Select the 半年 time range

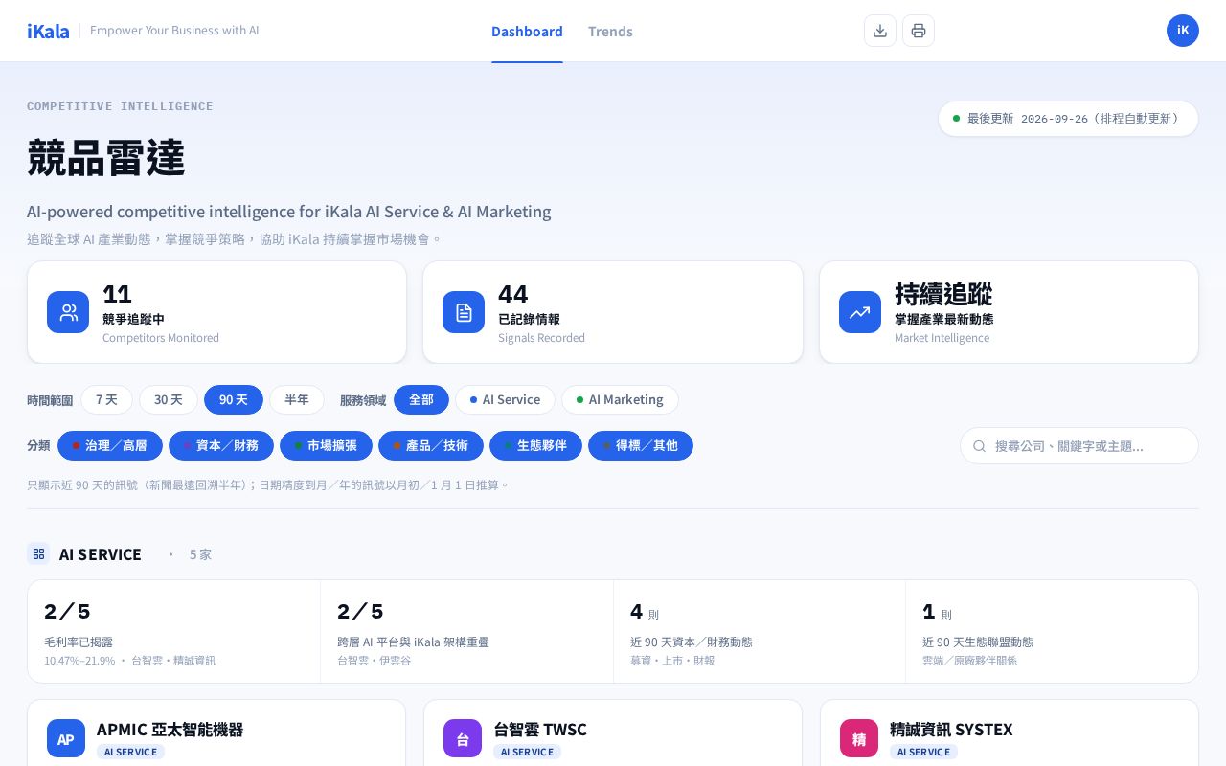click(x=297, y=399)
